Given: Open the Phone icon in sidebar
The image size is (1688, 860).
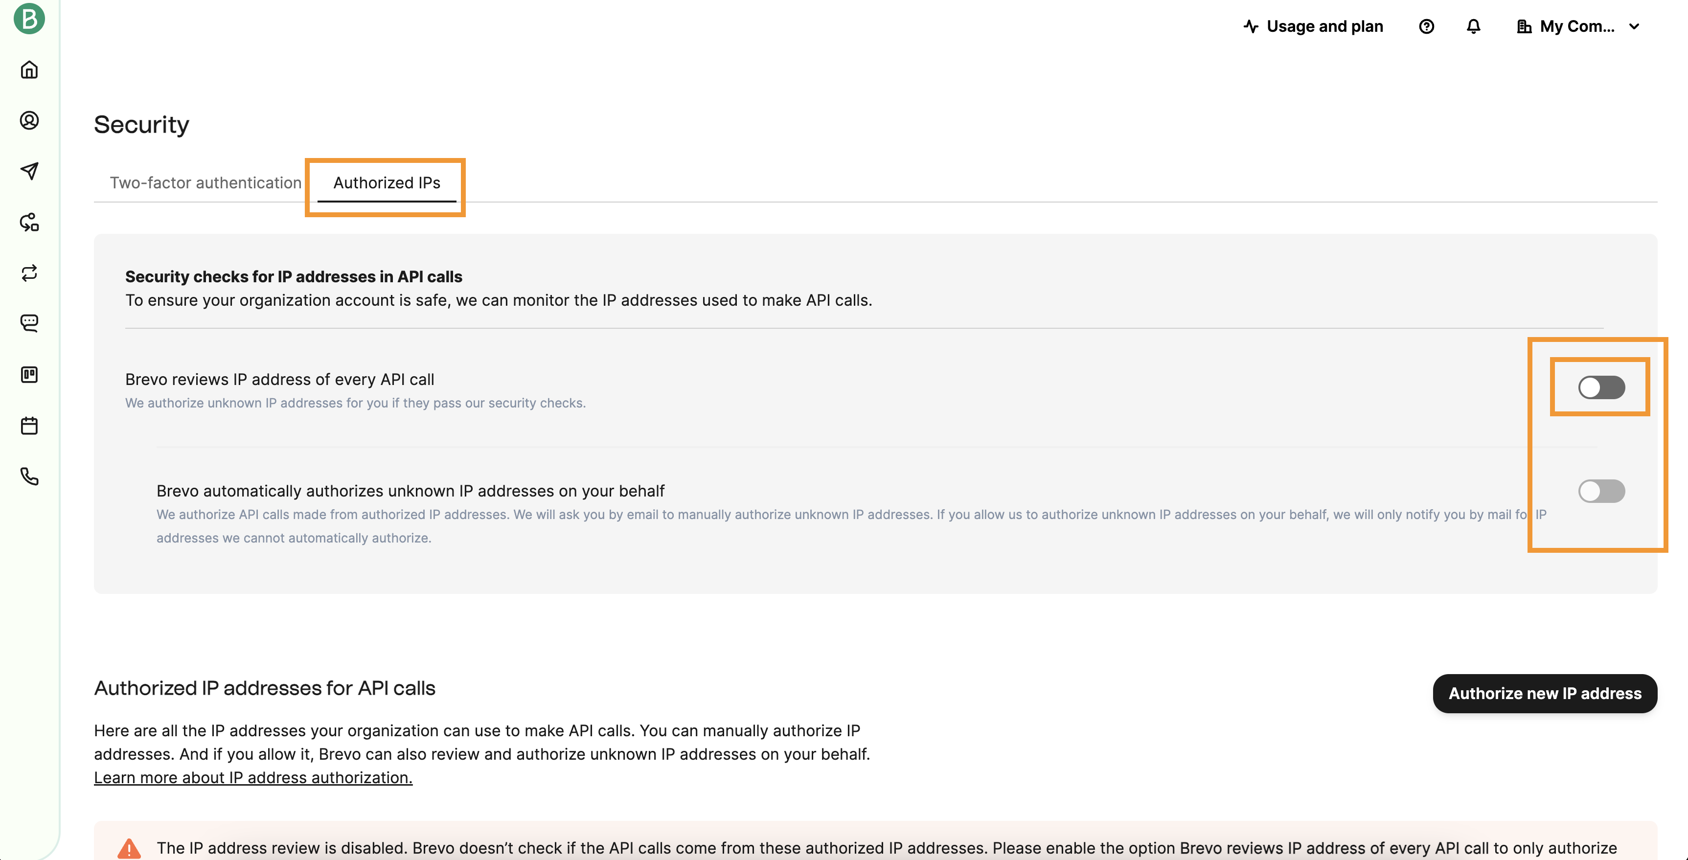Looking at the screenshot, I should pos(29,476).
